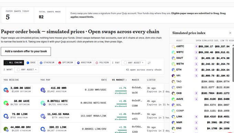
Task: Click the NMR token icon in first offer row
Action: pyautogui.click(x=43, y=90)
